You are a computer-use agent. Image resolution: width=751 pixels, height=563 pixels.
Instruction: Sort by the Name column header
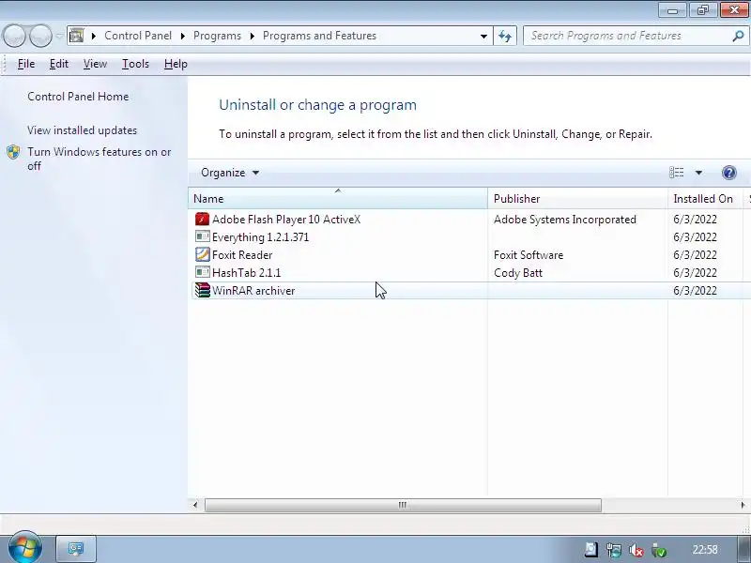338,198
